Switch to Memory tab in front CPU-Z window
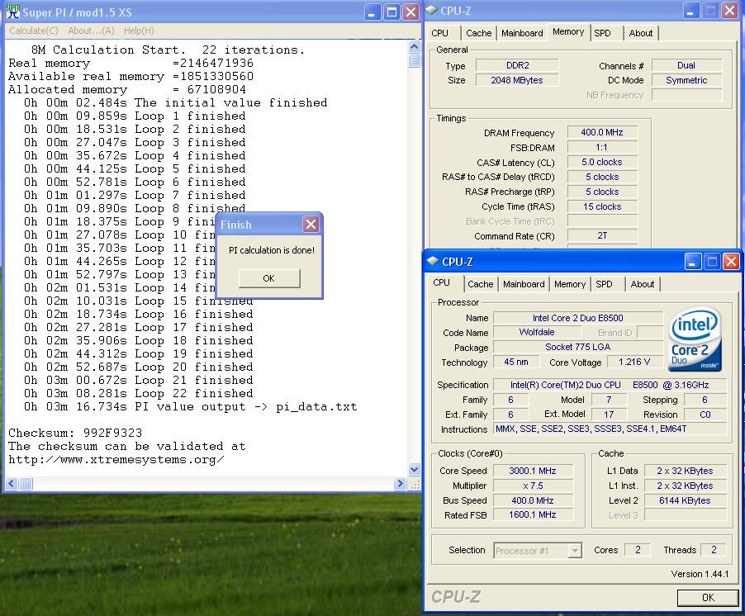Image resolution: width=745 pixels, height=616 pixels. click(x=570, y=284)
